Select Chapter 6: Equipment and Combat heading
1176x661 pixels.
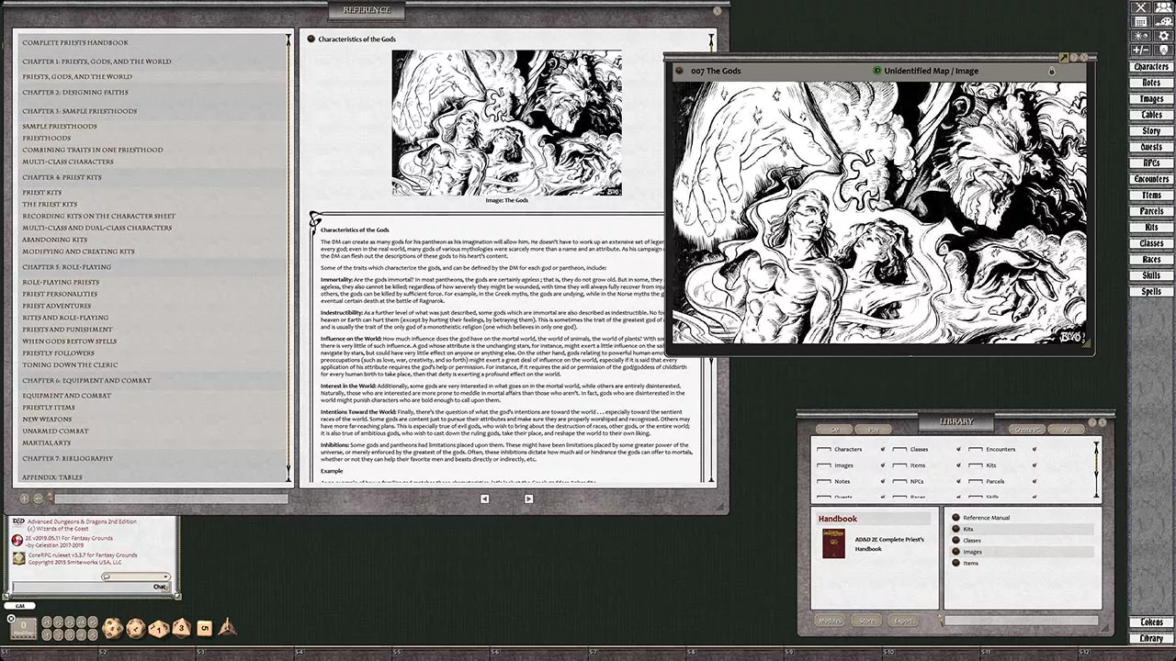tap(86, 380)
